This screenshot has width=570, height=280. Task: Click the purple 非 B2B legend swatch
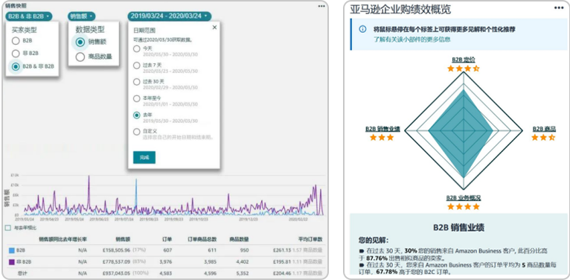coord(12,262)
